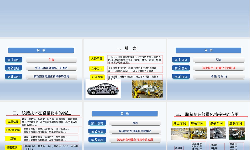Click the welding robots assembly line photo
Viewport: 250px width, 150px height.
147,89
